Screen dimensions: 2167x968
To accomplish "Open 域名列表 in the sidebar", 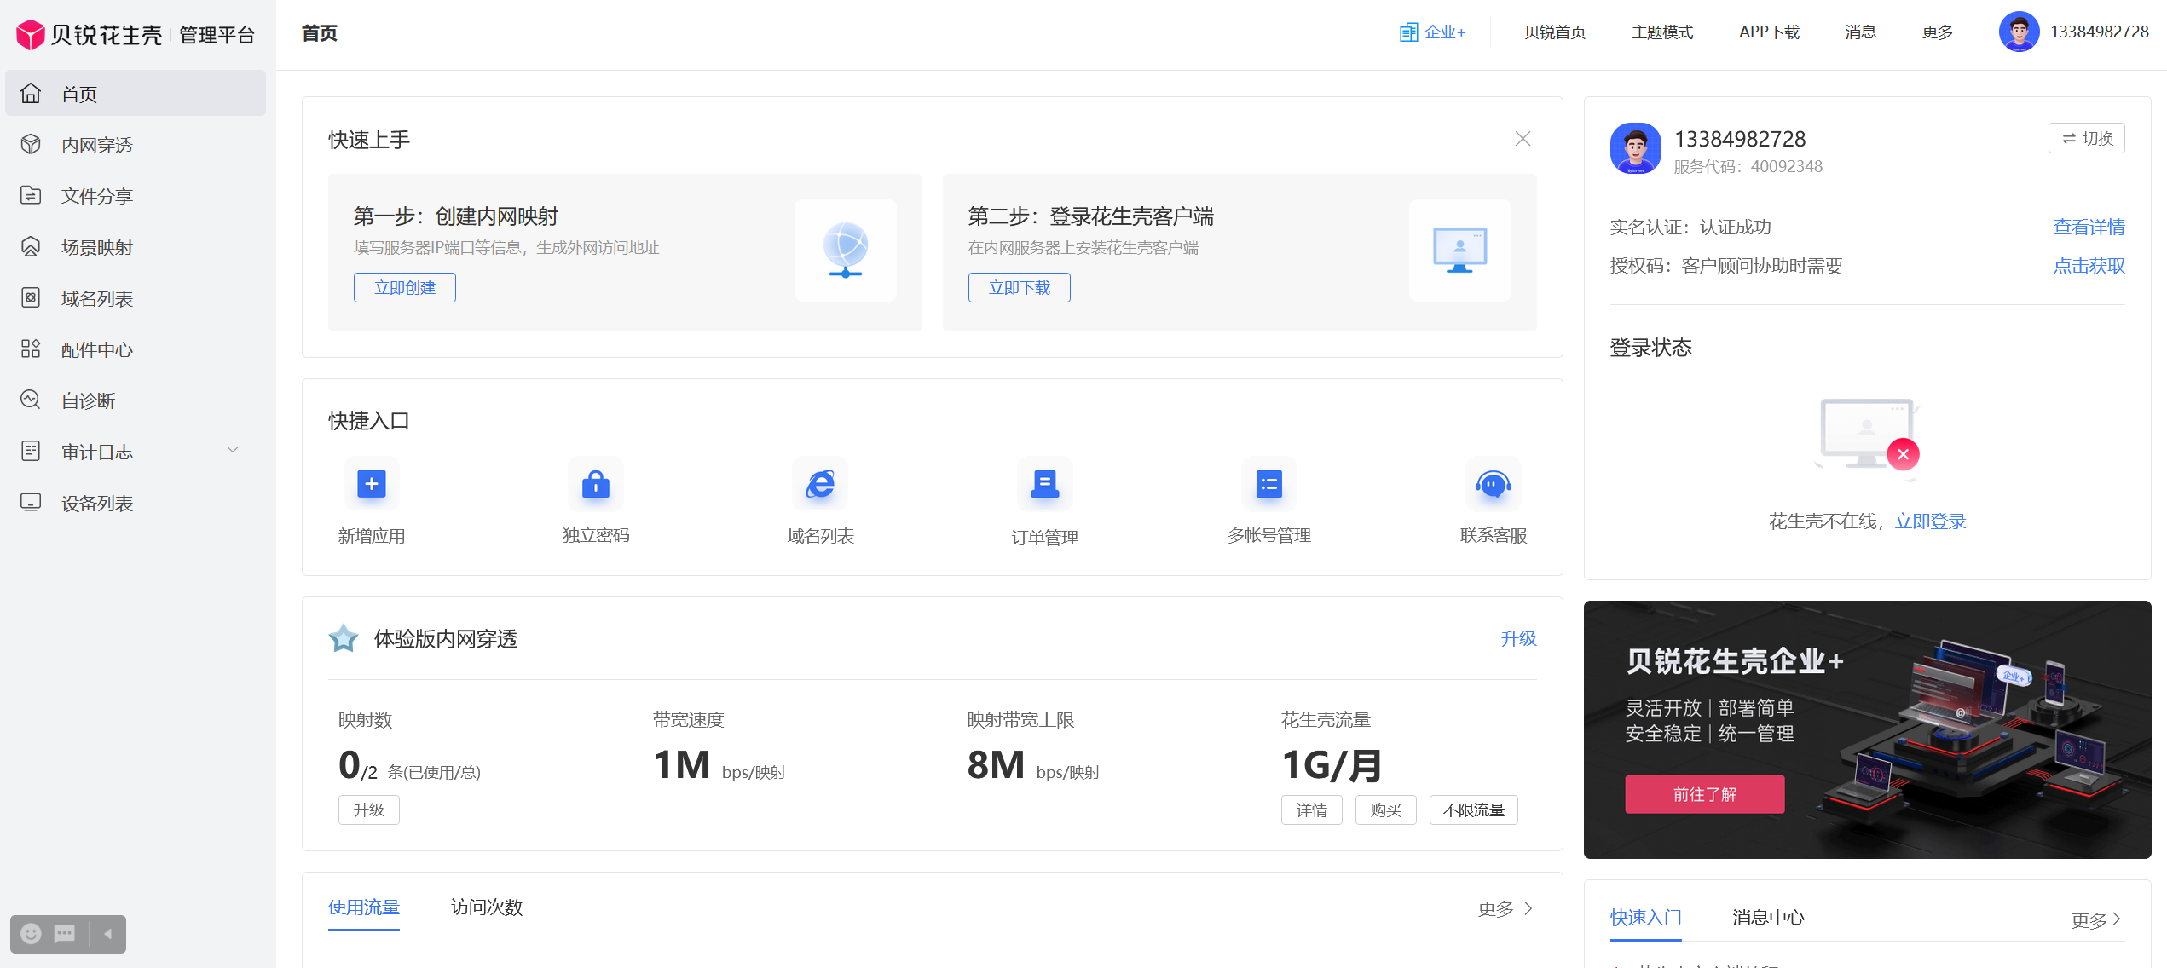I will (x=136, y=298).
